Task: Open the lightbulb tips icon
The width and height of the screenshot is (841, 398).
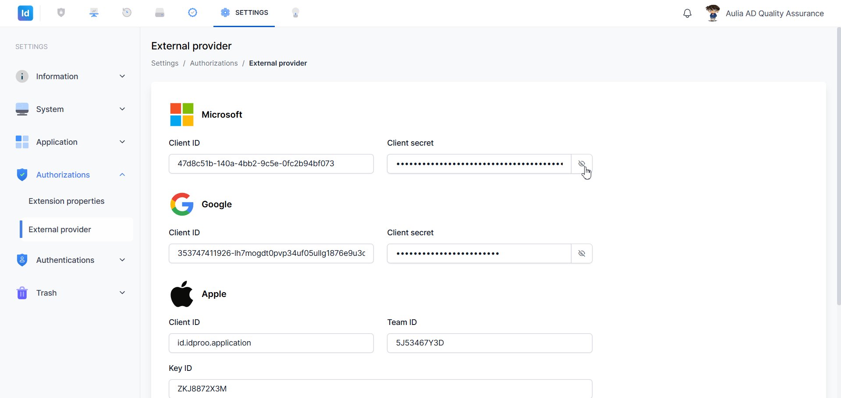Action: [x=296, y=13]
